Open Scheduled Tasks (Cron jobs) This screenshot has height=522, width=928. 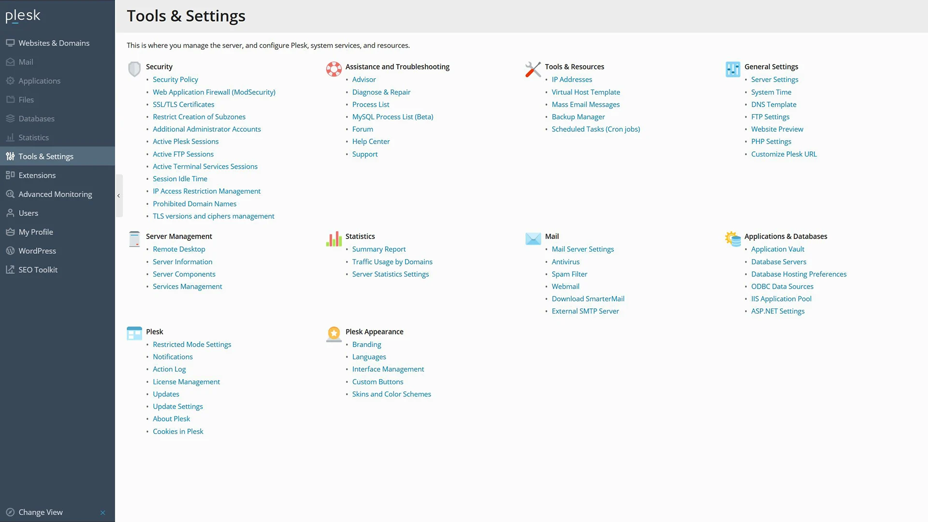point(596,129)
